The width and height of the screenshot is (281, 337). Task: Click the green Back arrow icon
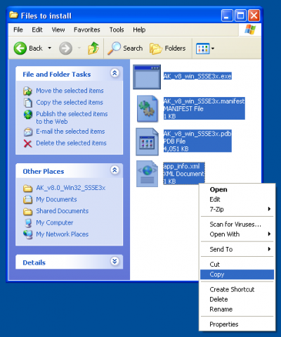coord(20,49)
